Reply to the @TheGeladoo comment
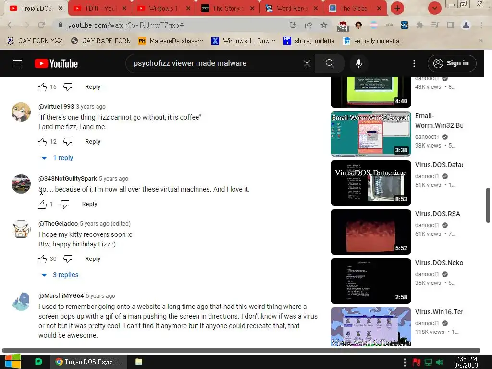 point(93,259)
